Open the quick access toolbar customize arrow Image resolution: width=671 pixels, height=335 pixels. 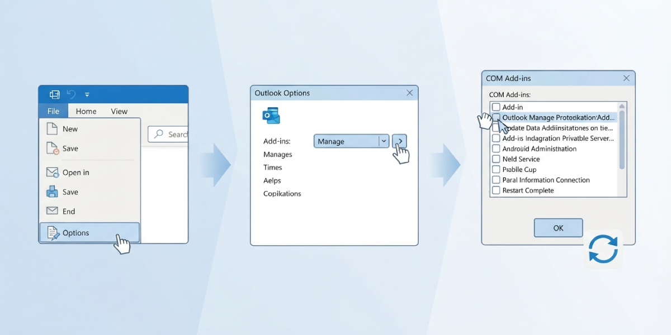click(x=87, y=95)
